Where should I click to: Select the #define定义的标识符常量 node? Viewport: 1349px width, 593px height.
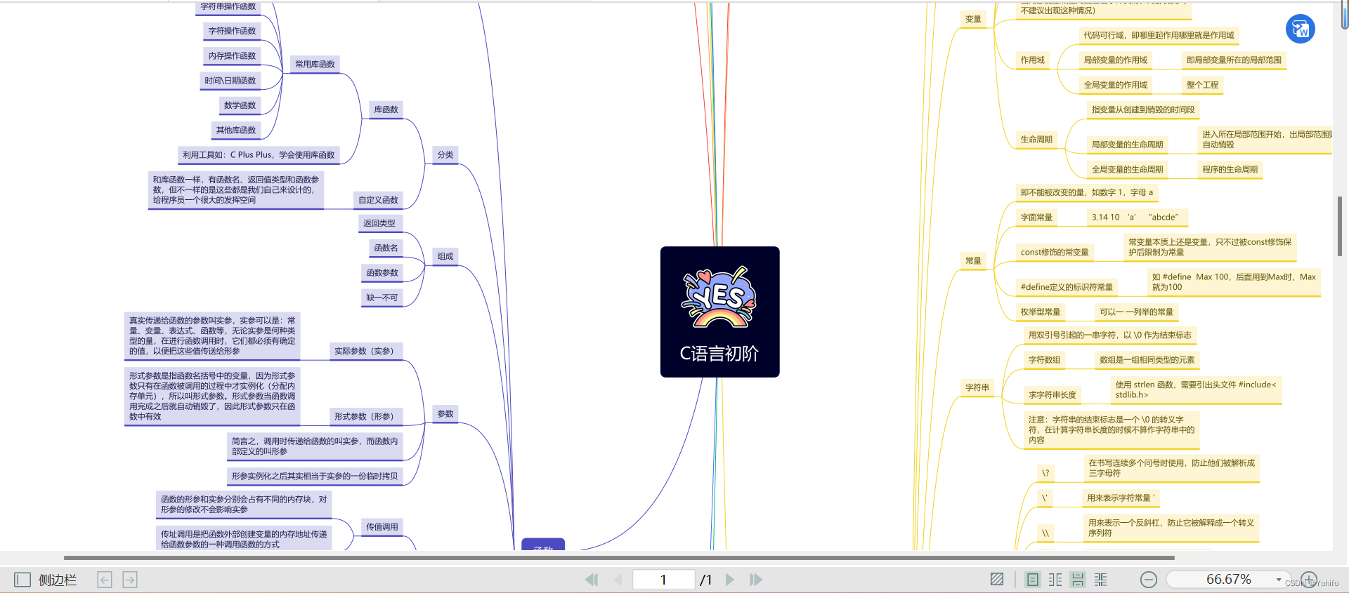(x=1067, y=287)
